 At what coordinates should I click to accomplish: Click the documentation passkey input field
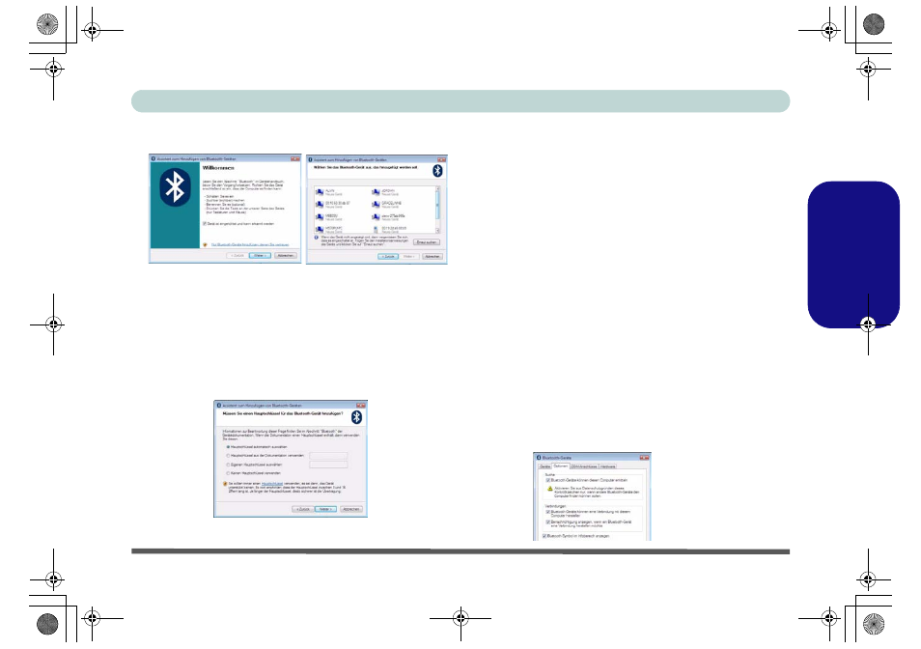[x=328, y=456]
